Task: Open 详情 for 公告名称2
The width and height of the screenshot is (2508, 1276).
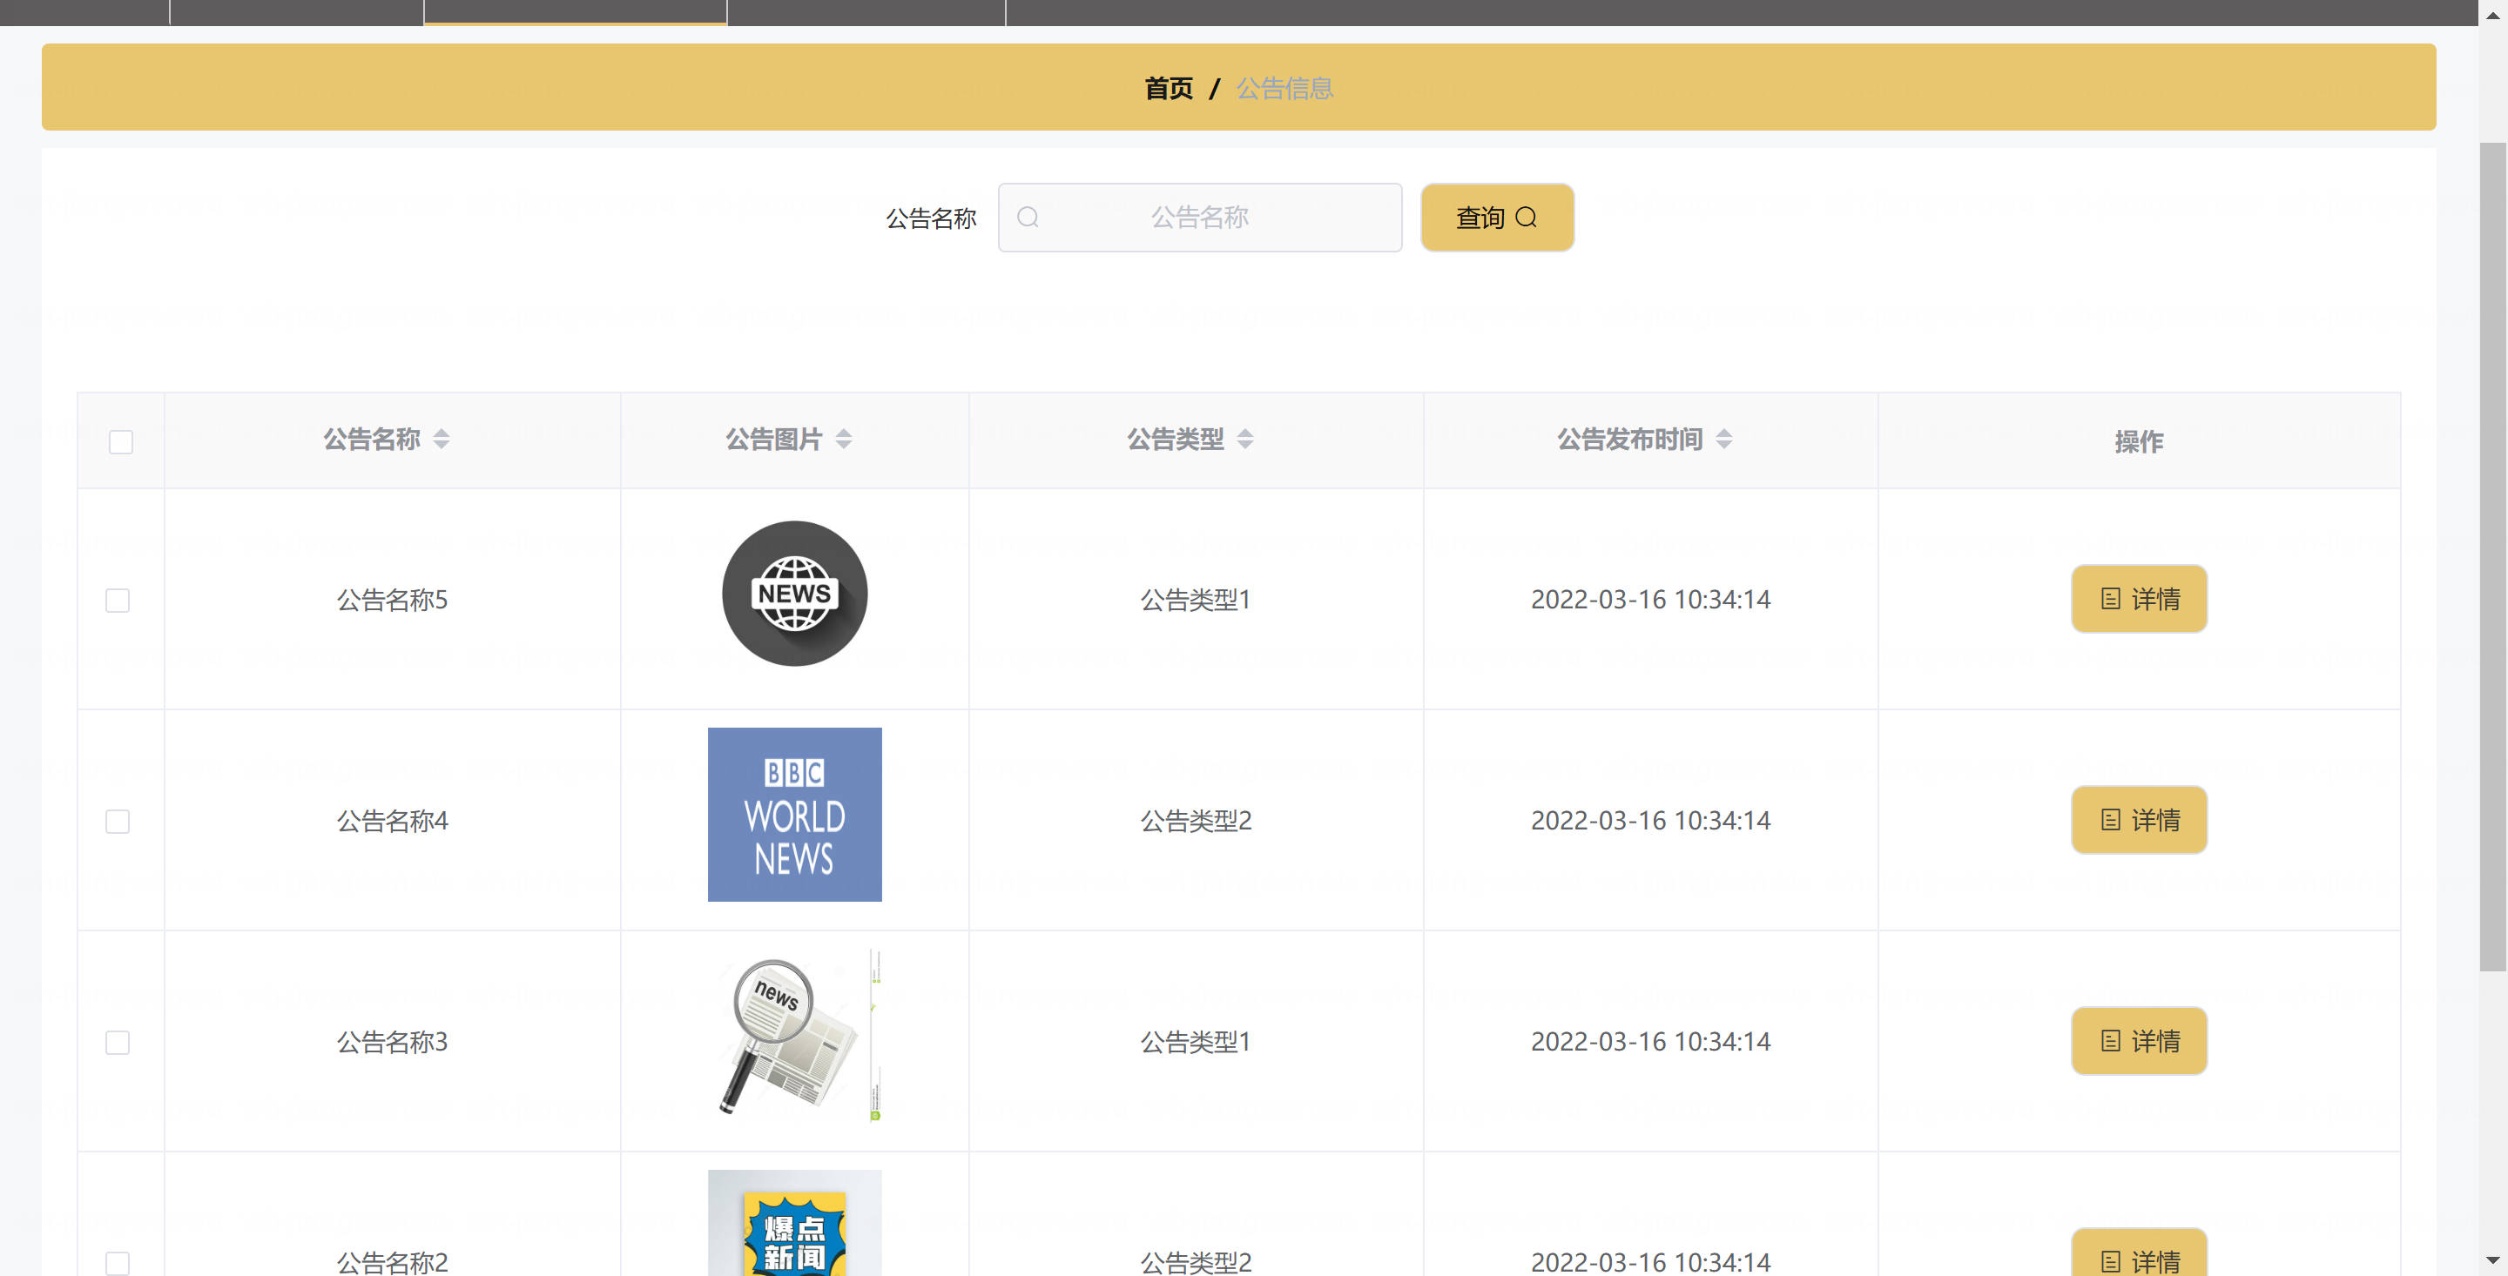Action: click(2139, 1256)
